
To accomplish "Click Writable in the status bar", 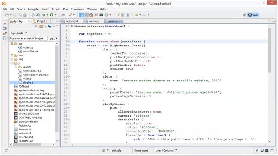I will pos(116,150).
